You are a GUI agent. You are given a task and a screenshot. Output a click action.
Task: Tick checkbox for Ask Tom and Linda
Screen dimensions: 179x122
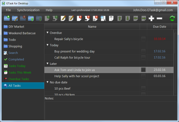[x=143, y=70]
